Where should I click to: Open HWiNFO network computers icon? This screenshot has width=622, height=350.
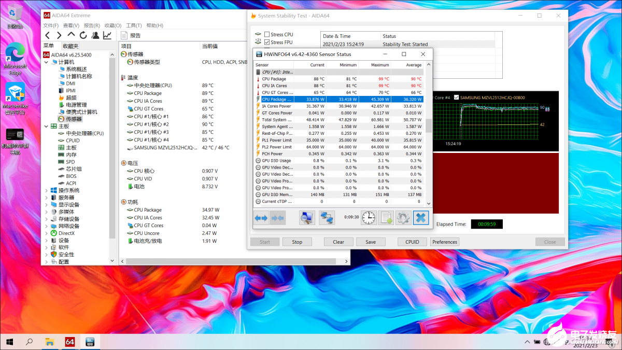pyautogui.click(x=327, y=218)
